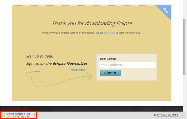Click the 'Email Address:' label
The height and width of the screenshot is (119, 187).
[108, 59]
